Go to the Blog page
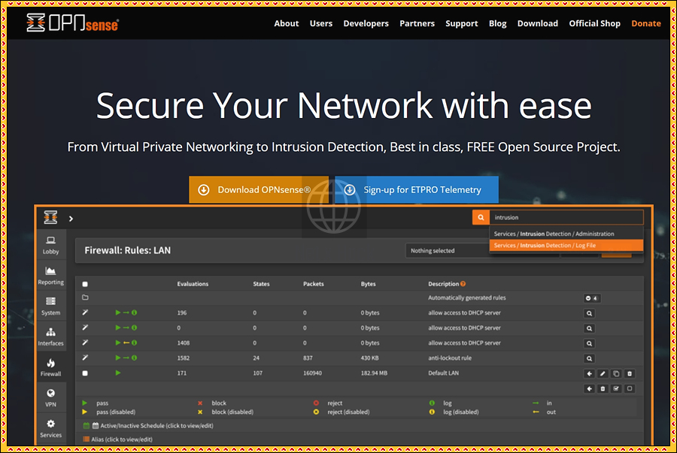 pyautogui.click(x=497, y=23)
